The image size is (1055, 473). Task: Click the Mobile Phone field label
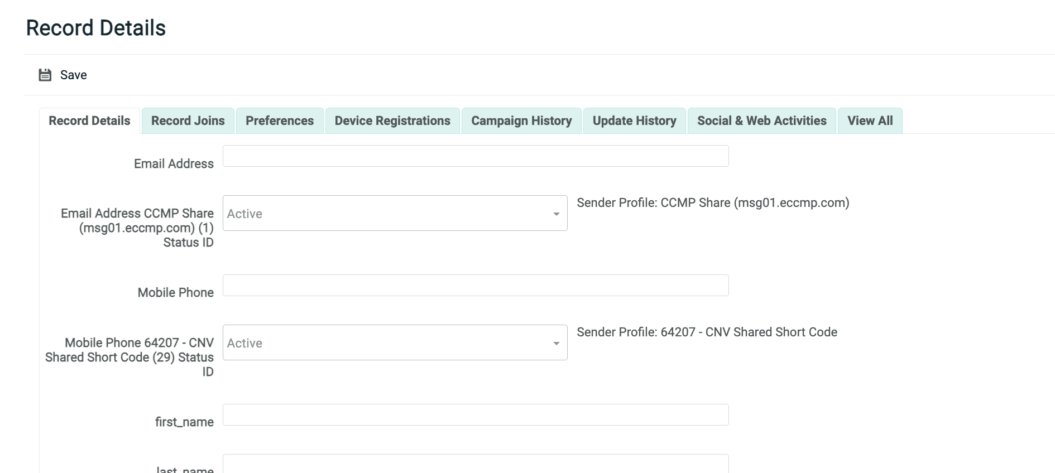[x=175, y=292]
